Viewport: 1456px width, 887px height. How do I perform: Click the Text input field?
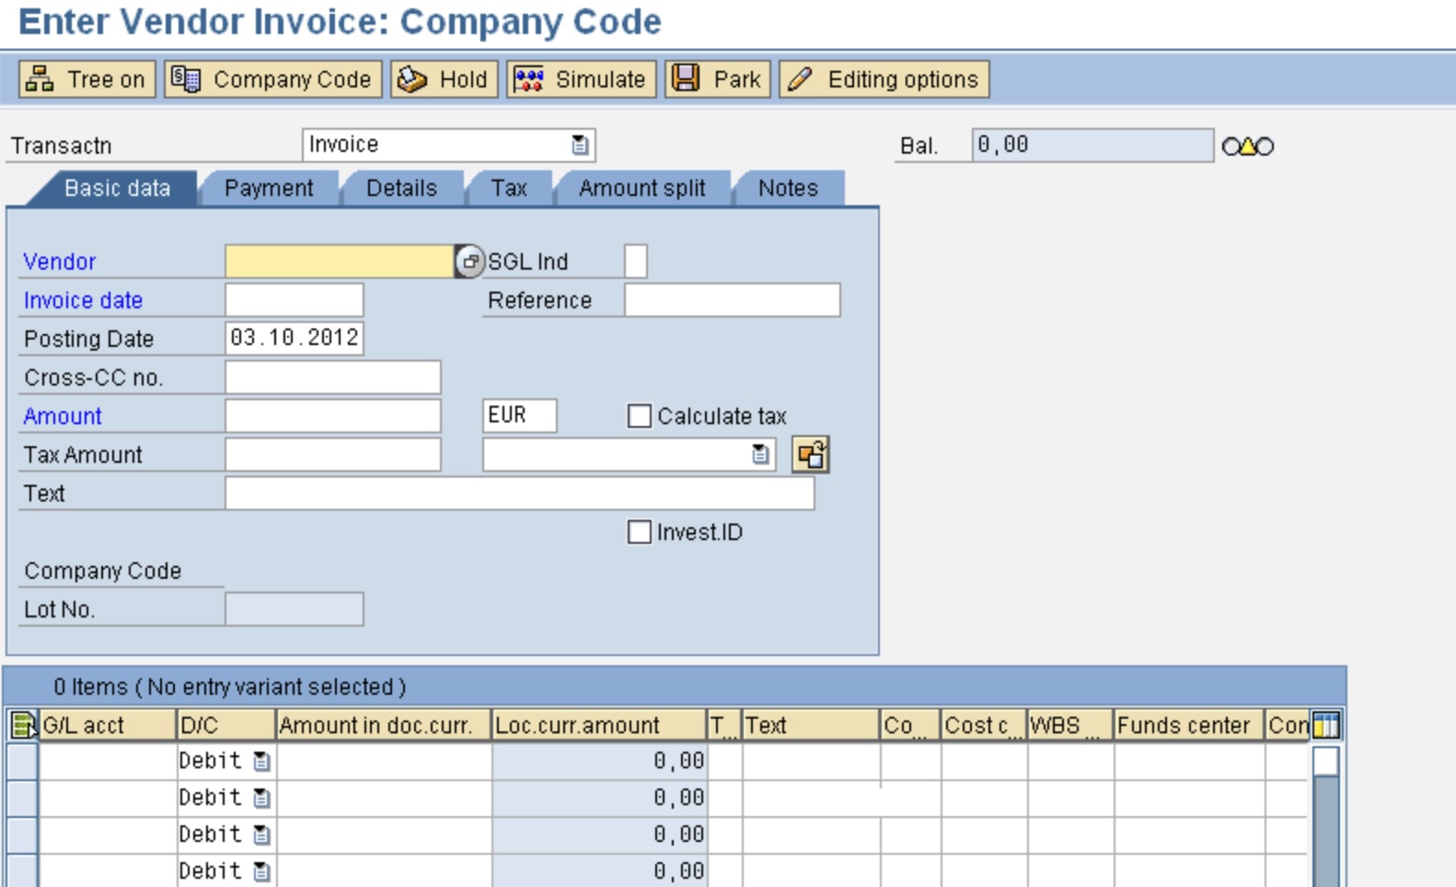pos(520,493)
